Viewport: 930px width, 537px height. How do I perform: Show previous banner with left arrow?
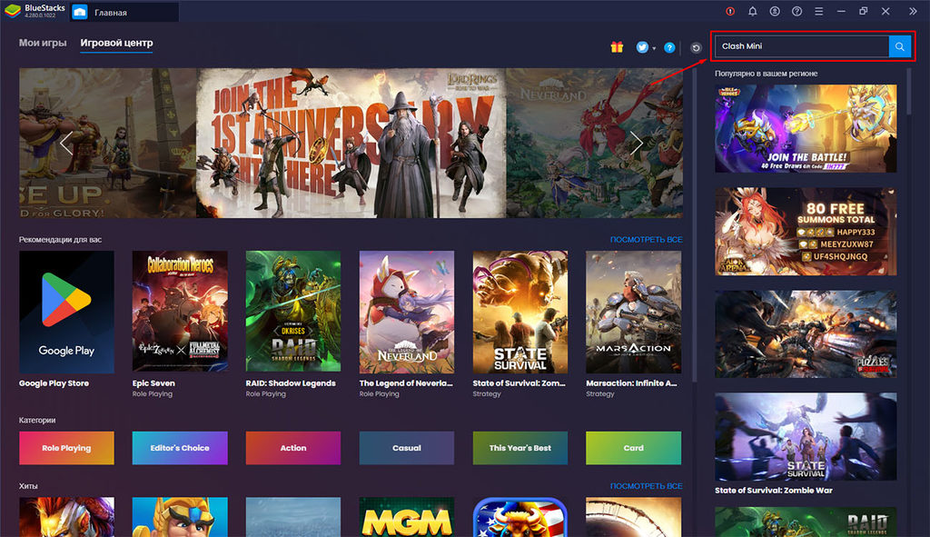pos(65,143)
